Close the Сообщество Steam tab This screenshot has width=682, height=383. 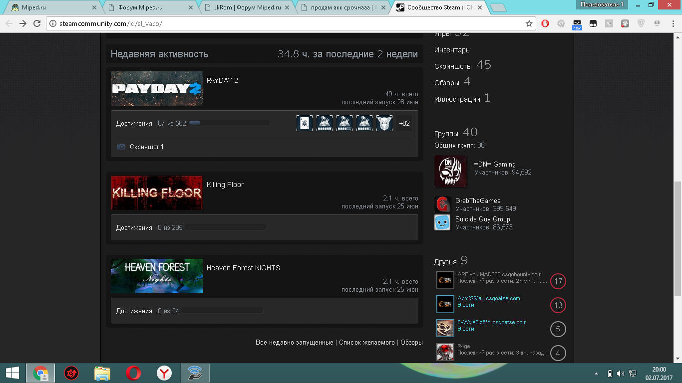(480, 8)
